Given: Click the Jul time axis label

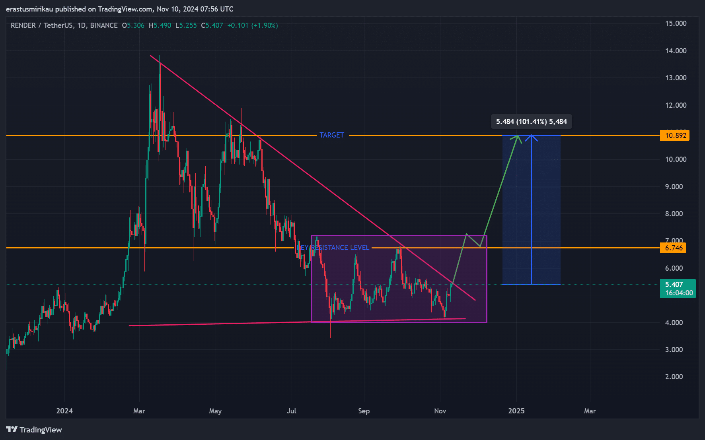Looking at the screenshot, I should pyautogui.click(x=292, y=411).
